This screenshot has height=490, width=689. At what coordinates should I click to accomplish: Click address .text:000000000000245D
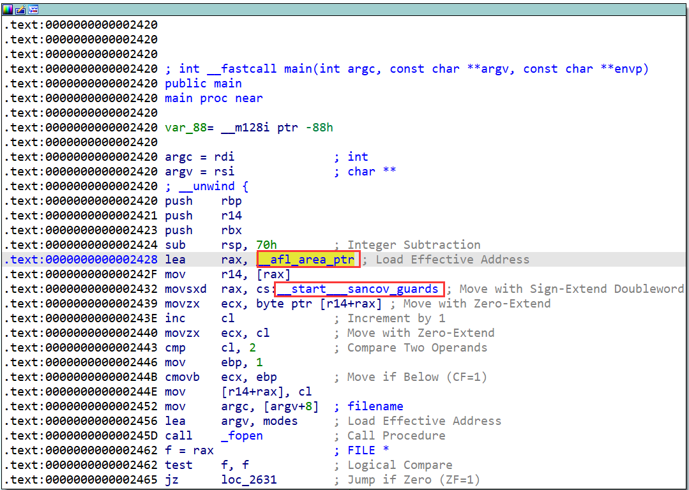coord(81,436)
